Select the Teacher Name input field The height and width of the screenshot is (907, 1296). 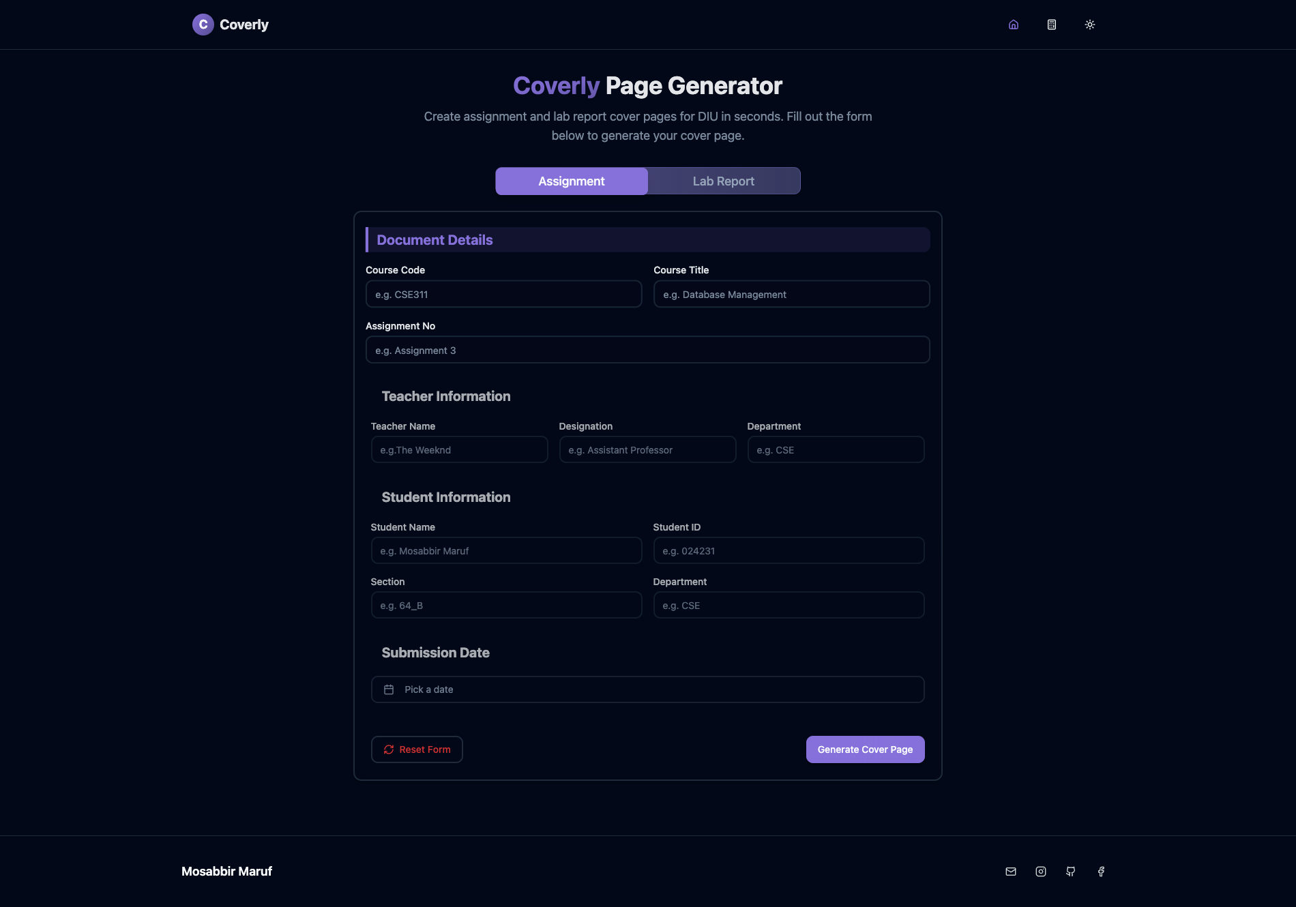point(459,449)
